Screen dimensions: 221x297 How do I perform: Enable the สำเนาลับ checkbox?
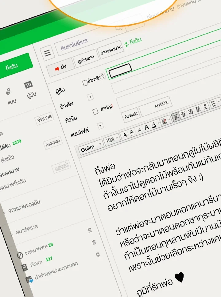click(85, 83)
